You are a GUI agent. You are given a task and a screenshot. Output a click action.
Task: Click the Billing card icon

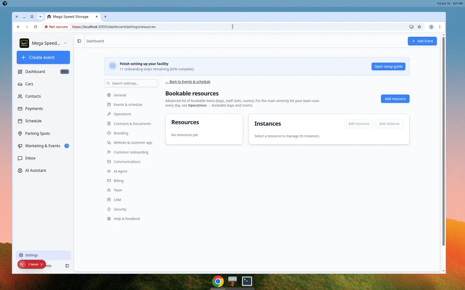coord(109,181)
